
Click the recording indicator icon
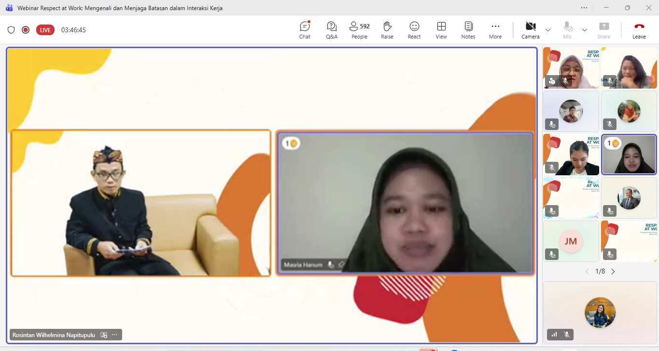[x=26, y=30]
